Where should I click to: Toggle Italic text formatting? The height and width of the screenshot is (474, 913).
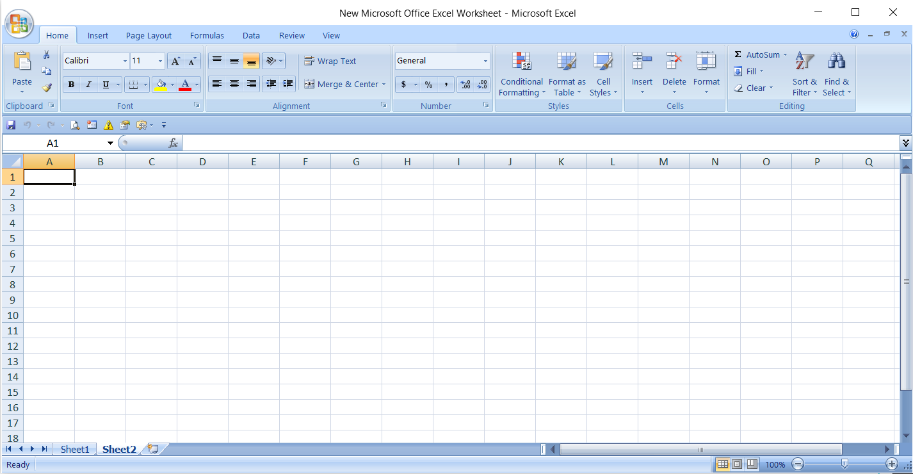(88, 85)
